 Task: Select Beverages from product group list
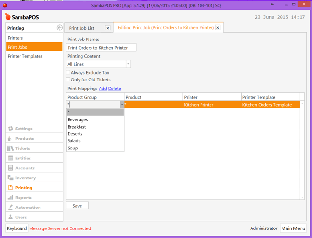tap(95, 119)
